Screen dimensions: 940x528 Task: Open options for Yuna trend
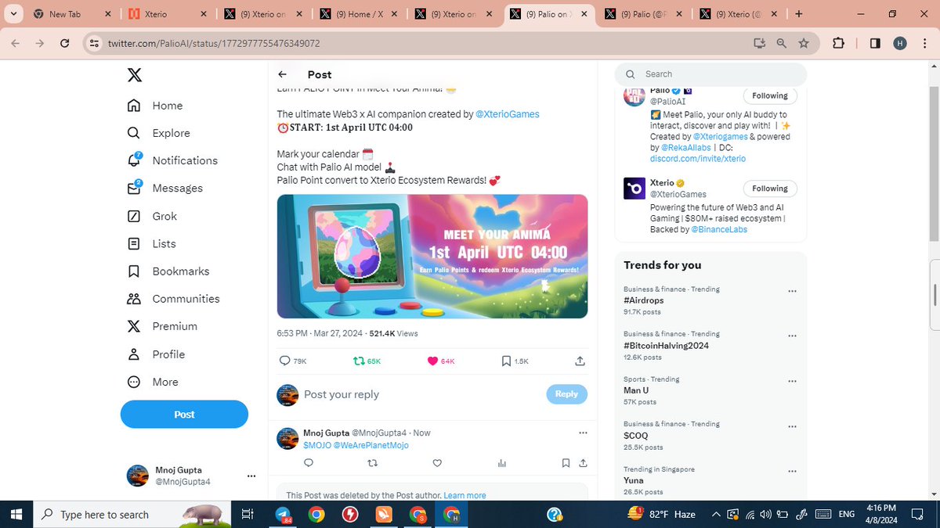(x=792, y=471)
